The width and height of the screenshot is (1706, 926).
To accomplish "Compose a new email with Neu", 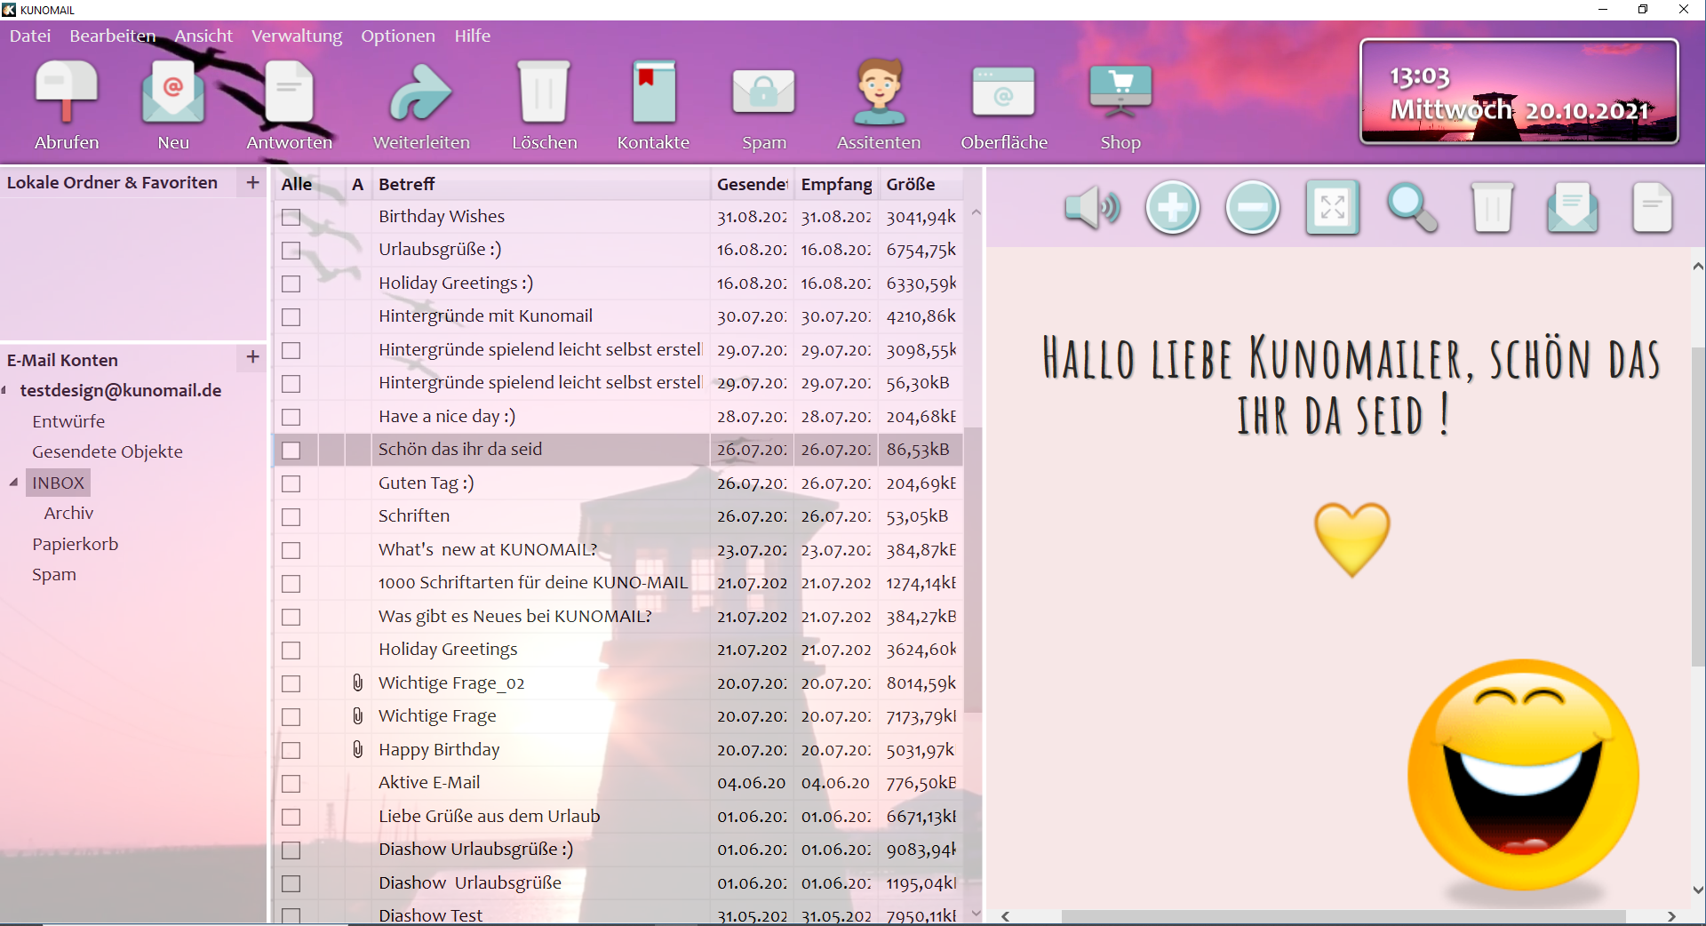I will tap(173, 92).
